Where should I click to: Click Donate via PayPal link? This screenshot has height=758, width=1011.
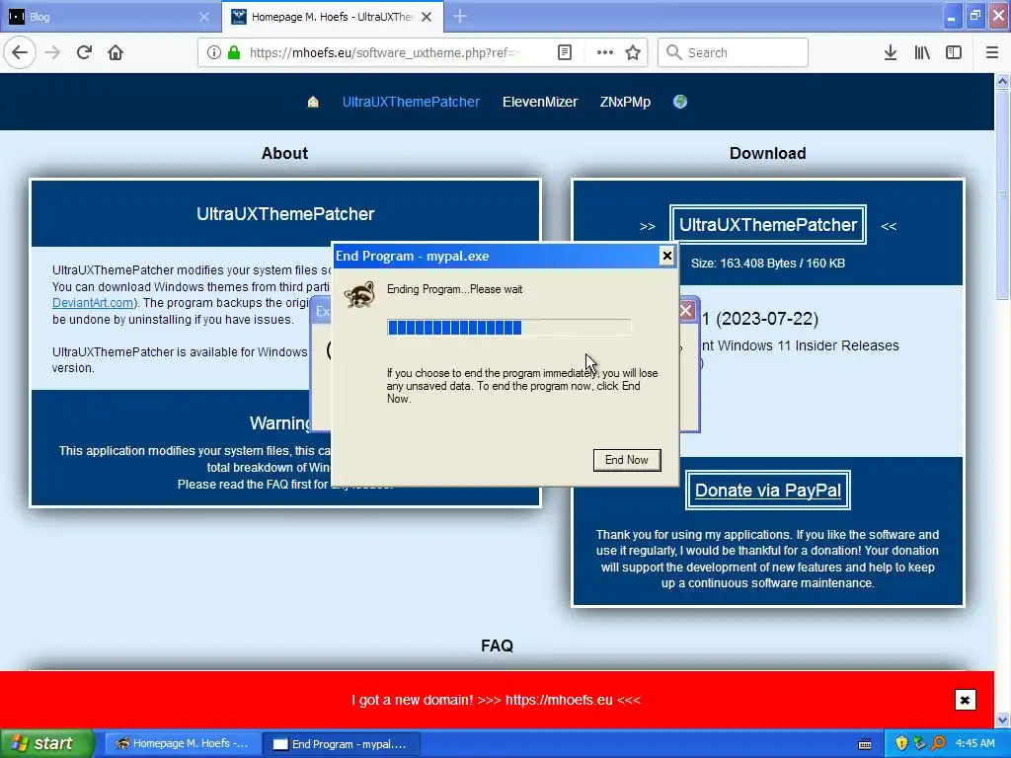[768, 491]
